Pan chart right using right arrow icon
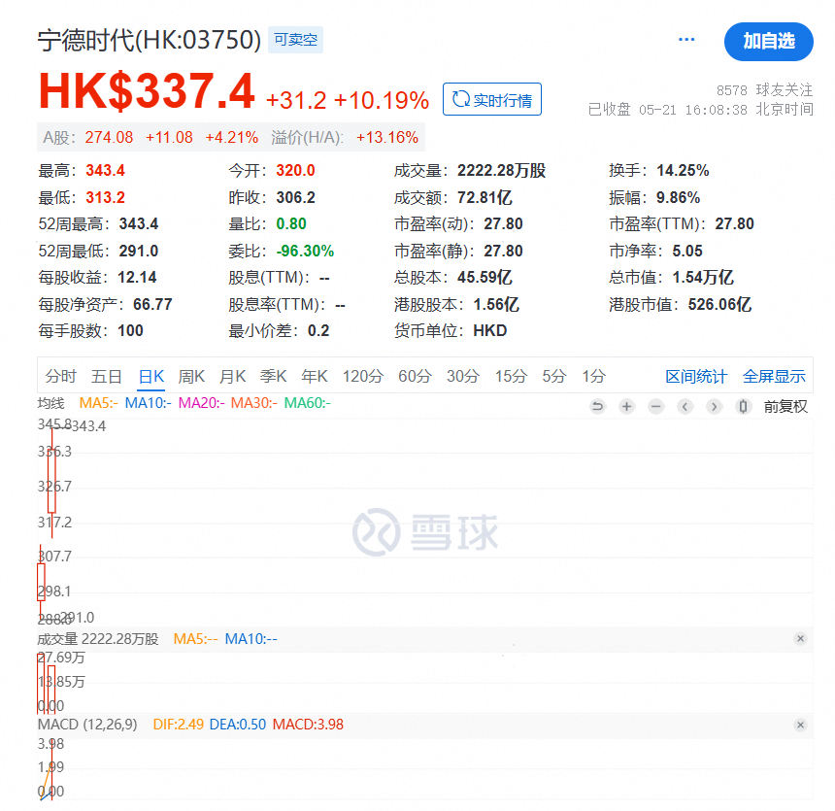 pos(714,406)
